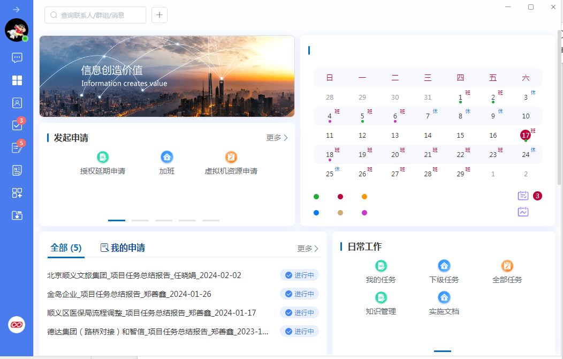Open the messages panel in the sidebar
Screen dimensions: 563x359
pyautogui.click(x=17, y=57)
